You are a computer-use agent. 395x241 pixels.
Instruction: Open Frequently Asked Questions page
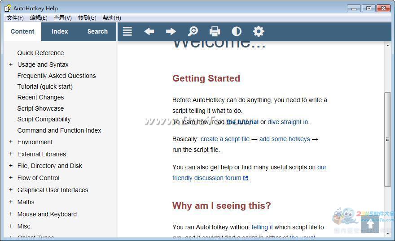57,76
